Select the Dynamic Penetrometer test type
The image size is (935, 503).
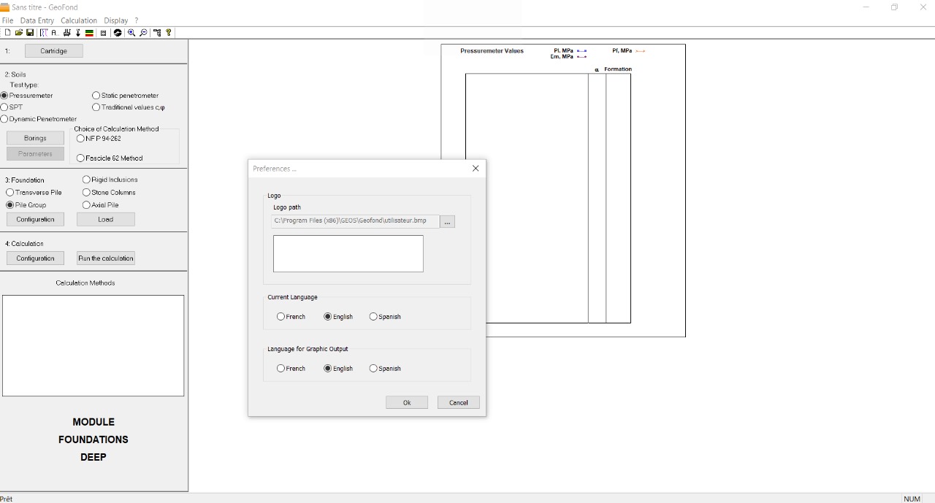[x=39, y=119]
